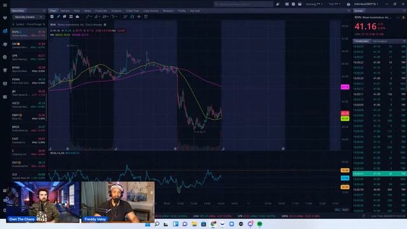Open the four-square grid layout icon

coord(71,17)
